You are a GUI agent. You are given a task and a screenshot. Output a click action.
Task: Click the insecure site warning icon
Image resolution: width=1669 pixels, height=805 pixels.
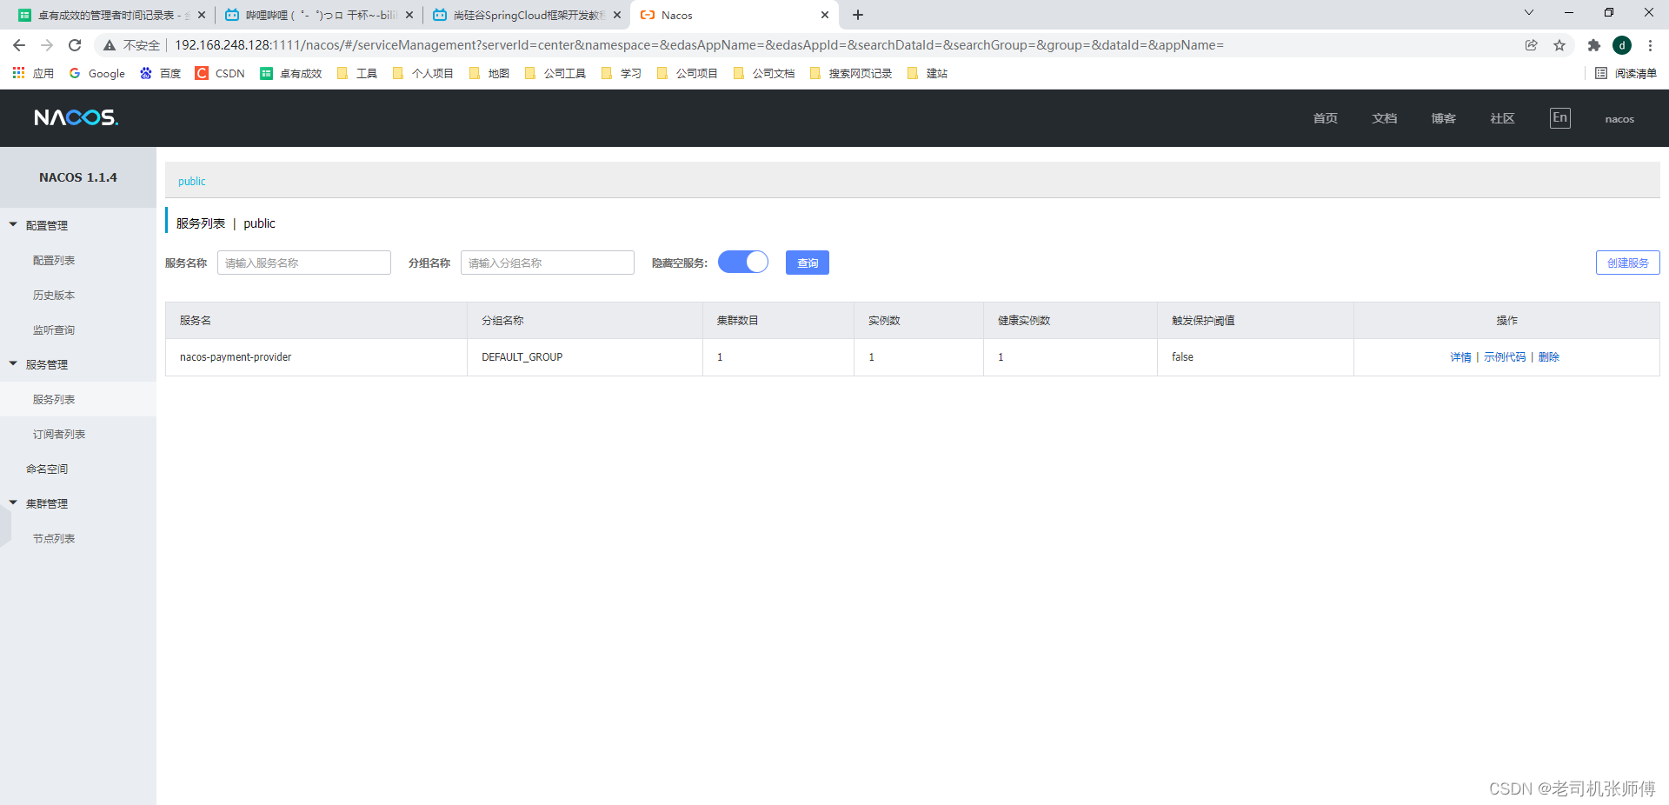pyautogui.click(x=110, y=45)
